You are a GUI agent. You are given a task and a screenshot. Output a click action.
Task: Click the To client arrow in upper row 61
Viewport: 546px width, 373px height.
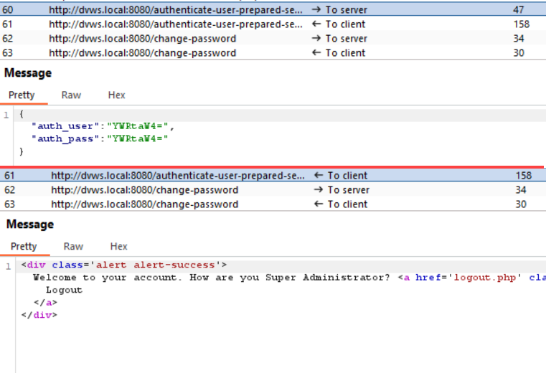pyautogui.click(x=316, y=24)
